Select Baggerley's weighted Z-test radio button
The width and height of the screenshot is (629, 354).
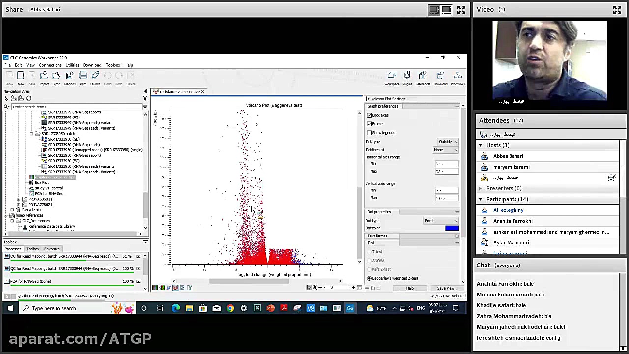click(369, 278)
